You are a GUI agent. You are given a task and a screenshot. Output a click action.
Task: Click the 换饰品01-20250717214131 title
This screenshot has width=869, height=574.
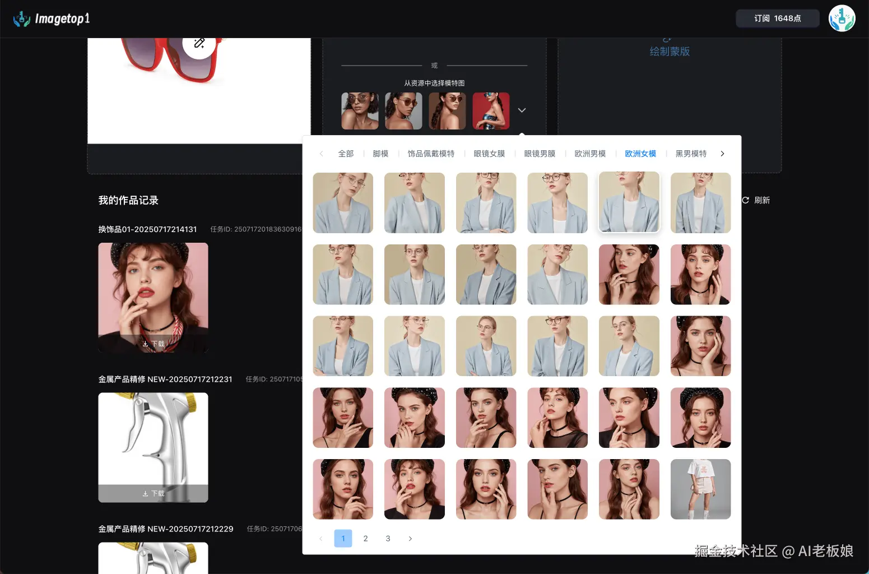(147, 229)
